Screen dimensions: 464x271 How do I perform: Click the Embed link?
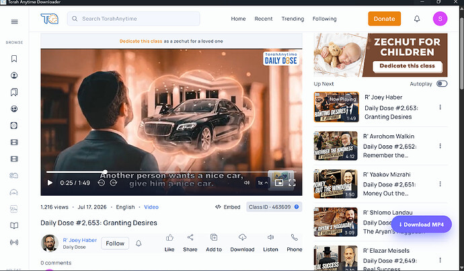click(x=227, y=207)
